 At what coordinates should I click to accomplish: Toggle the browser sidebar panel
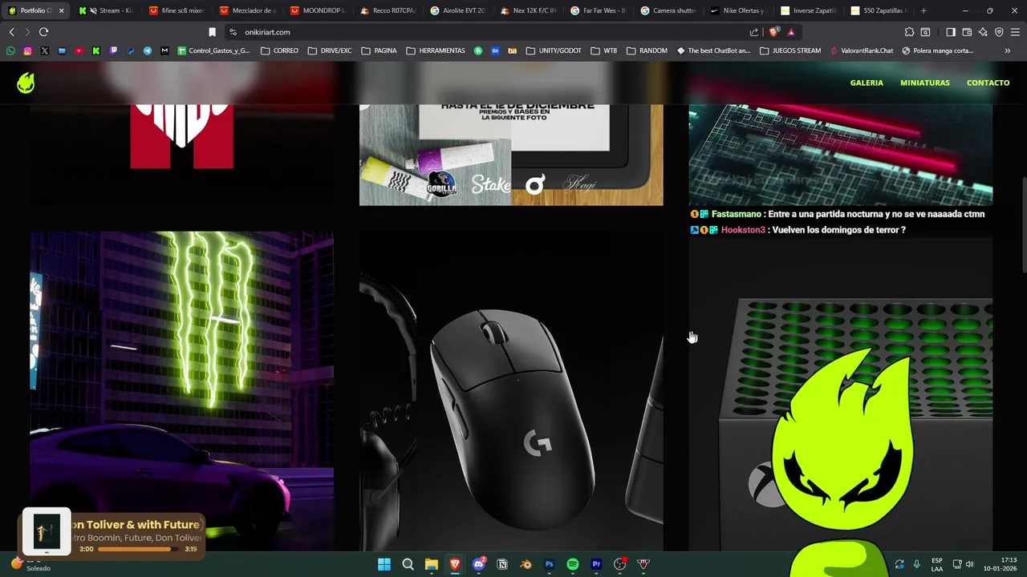951,32
